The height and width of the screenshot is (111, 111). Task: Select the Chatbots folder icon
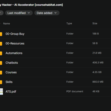click(x=1, y=63)
